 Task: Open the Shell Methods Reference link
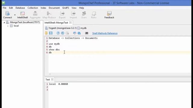click(105, 33)
